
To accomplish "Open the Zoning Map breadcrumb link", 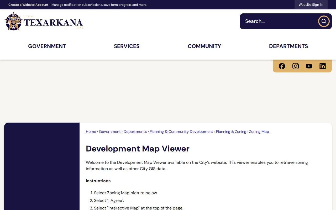I will 259,132.
